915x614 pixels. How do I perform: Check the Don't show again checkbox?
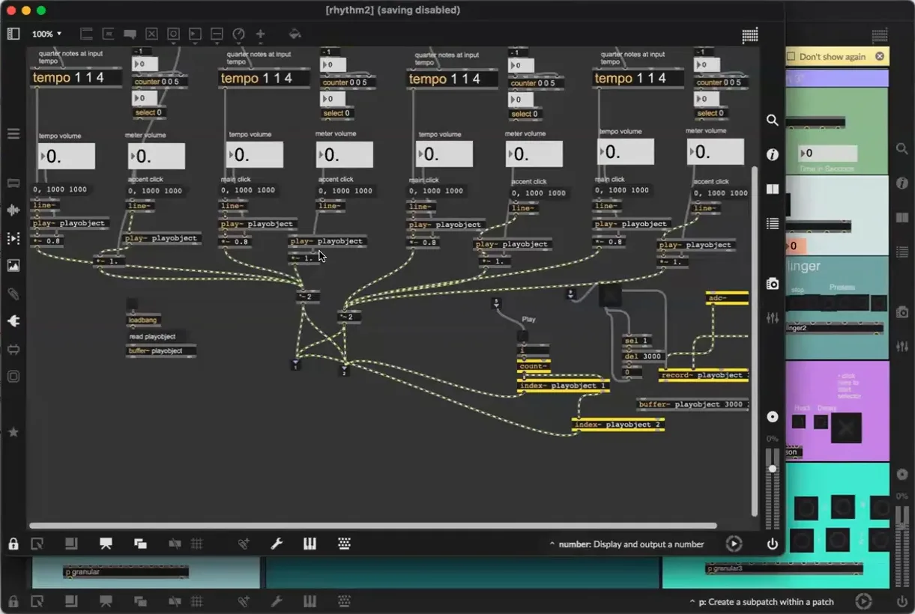pyautogui.click(x=791, y=57)
